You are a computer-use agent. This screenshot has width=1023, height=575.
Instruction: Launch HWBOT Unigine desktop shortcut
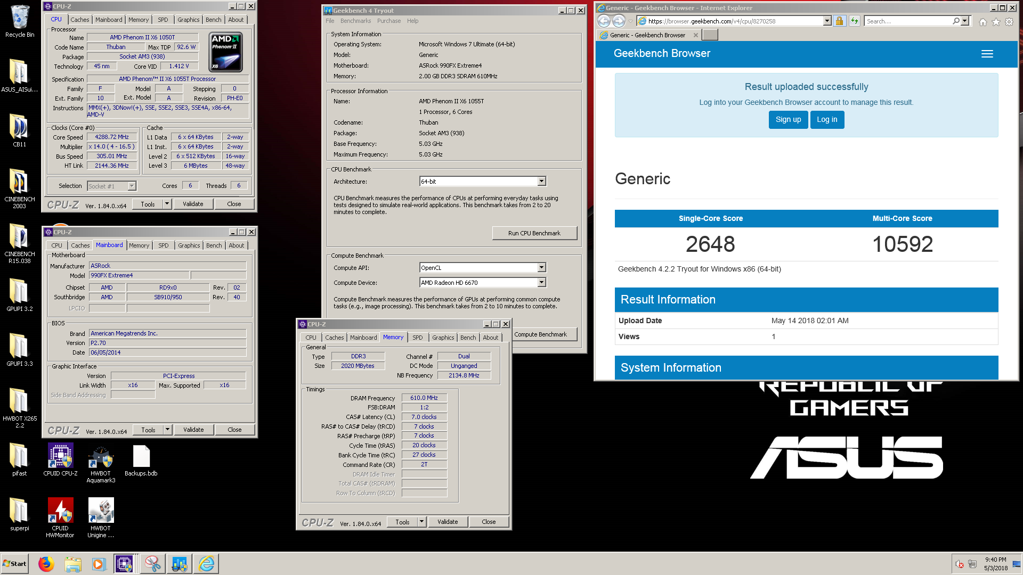(x=101, y=518)
